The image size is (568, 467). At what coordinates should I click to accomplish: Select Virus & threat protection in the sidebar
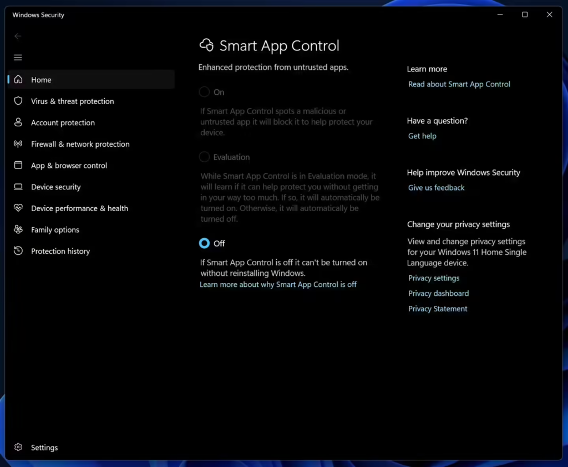coord(72,101)
